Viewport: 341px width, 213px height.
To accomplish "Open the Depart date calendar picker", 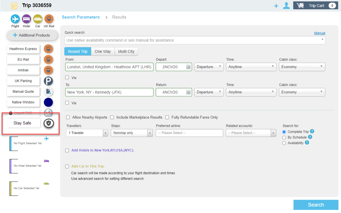I will pos(188,67).
